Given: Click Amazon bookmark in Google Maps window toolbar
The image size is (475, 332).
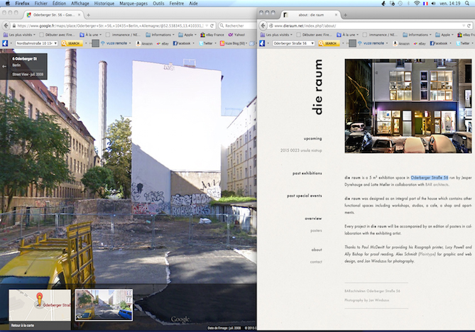Looking at the screenshot, I should [x=144, y=43].
